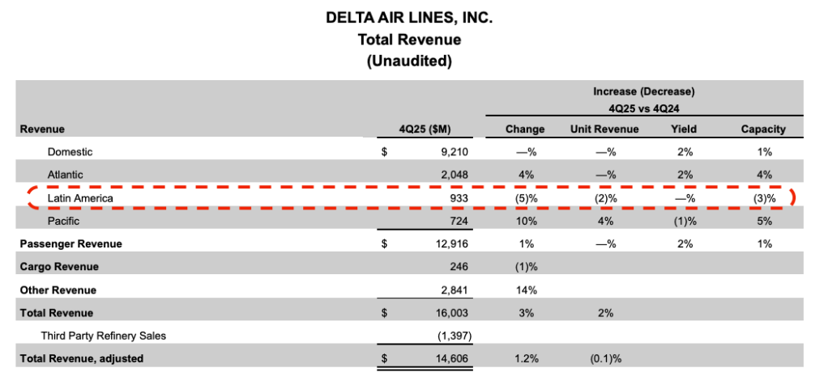Select the "Unit Revenue" column header
The width and height of the screenshot is (828, 385).
click(604, 129)
